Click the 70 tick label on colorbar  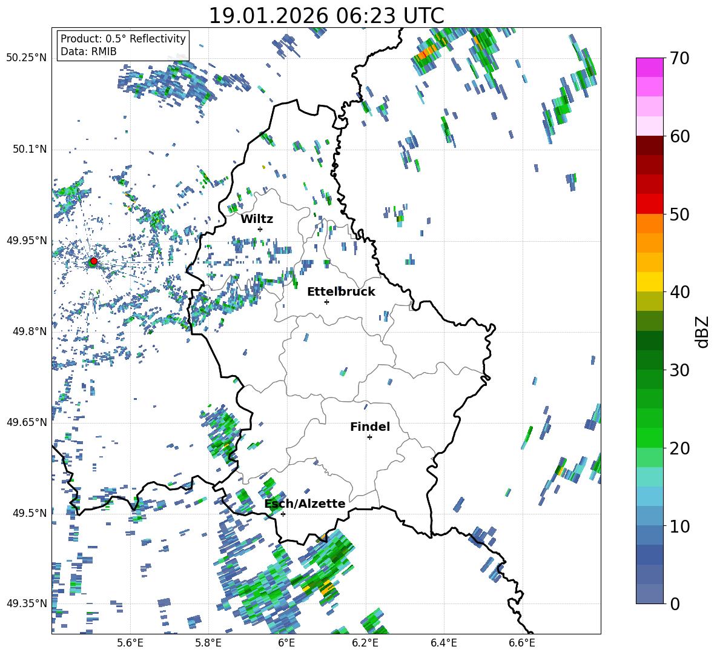(679, 58)
